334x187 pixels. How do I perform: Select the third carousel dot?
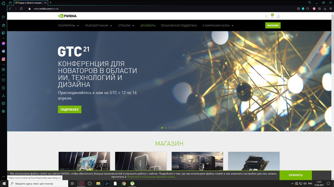[x=169, y=128]
